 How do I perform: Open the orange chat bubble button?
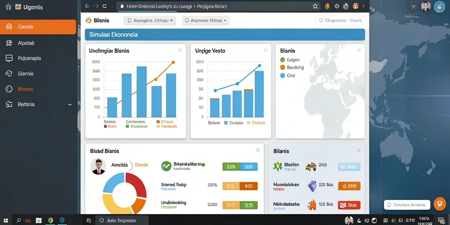tap(439, 203)
